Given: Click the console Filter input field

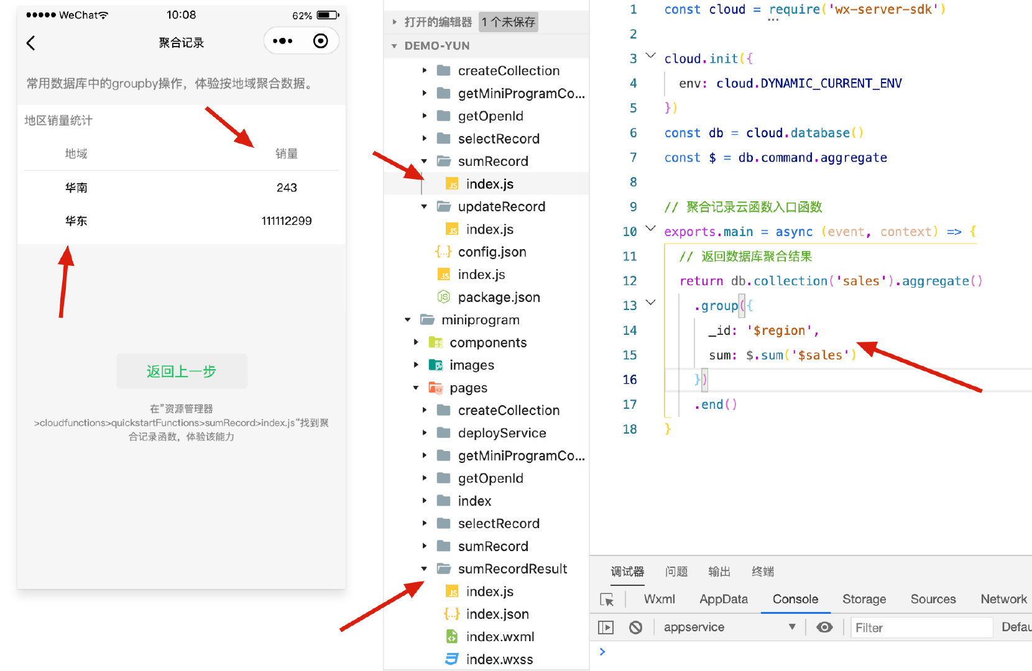Looking at the screenshot, I should [x=921, y=628].
